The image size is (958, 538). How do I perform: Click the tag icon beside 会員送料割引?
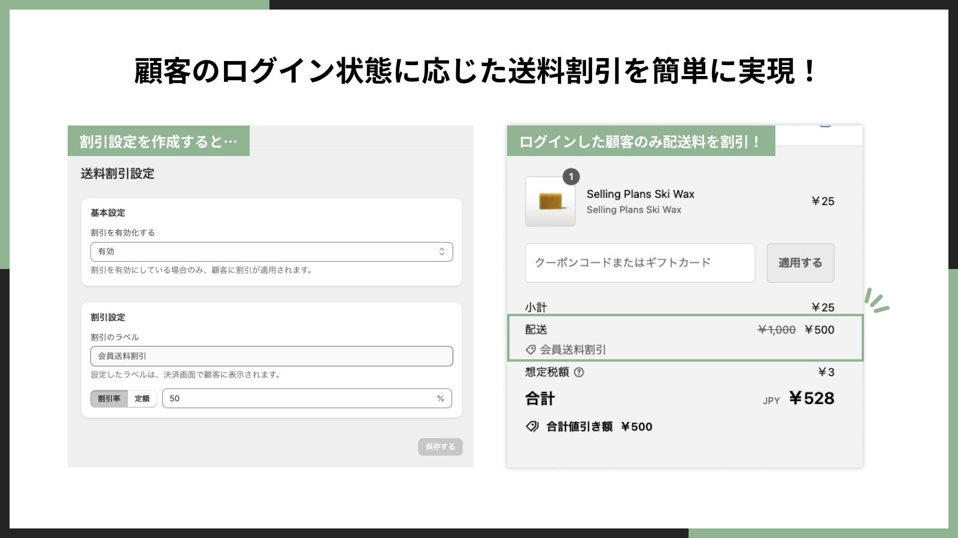pos(530,350)
